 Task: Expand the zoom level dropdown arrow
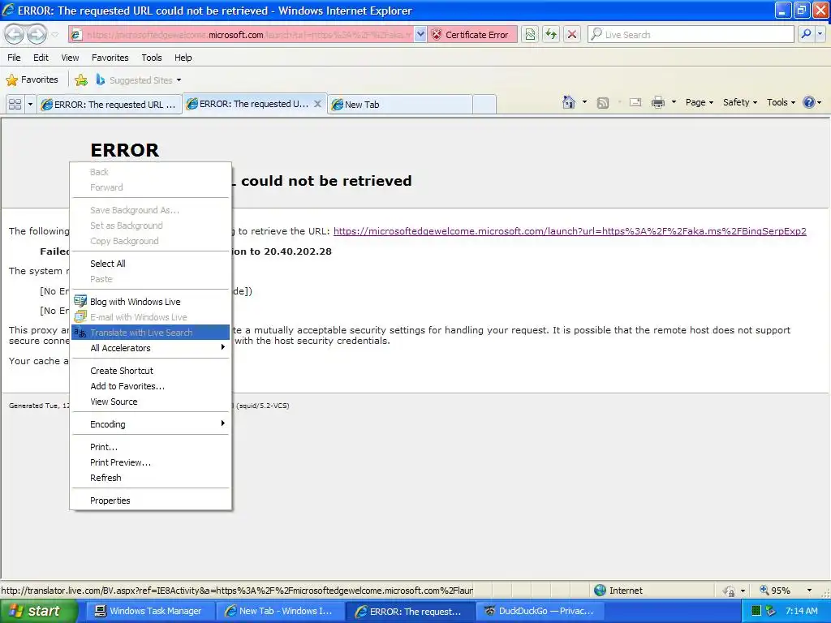pos(809,591)
